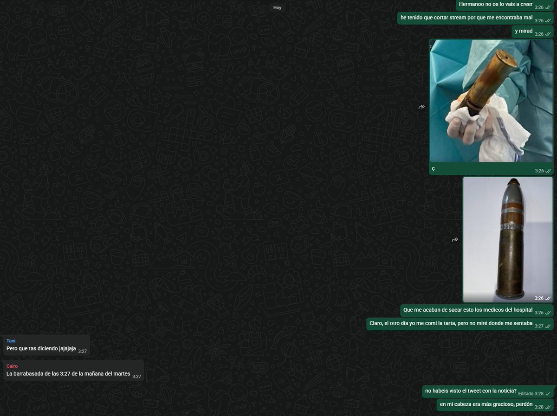Click read-receipt checkmarks on 'Hermanoo' message
The width and height of the screenshot is (557, 416).
[548, 7]
